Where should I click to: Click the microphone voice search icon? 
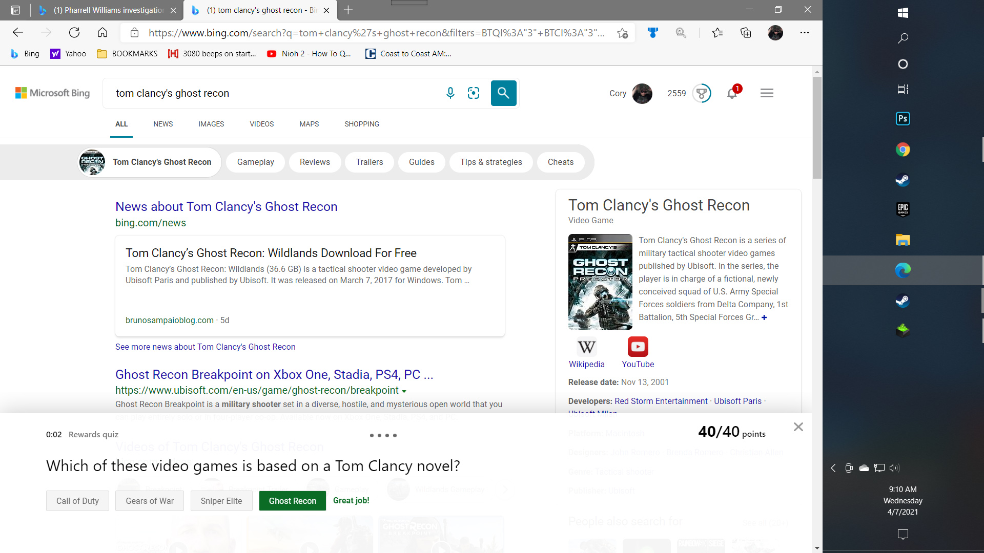pyautogui.click(x=450, y=93)
